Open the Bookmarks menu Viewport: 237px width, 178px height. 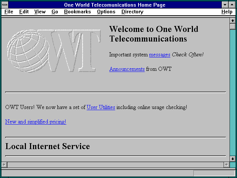click(77, 11)
